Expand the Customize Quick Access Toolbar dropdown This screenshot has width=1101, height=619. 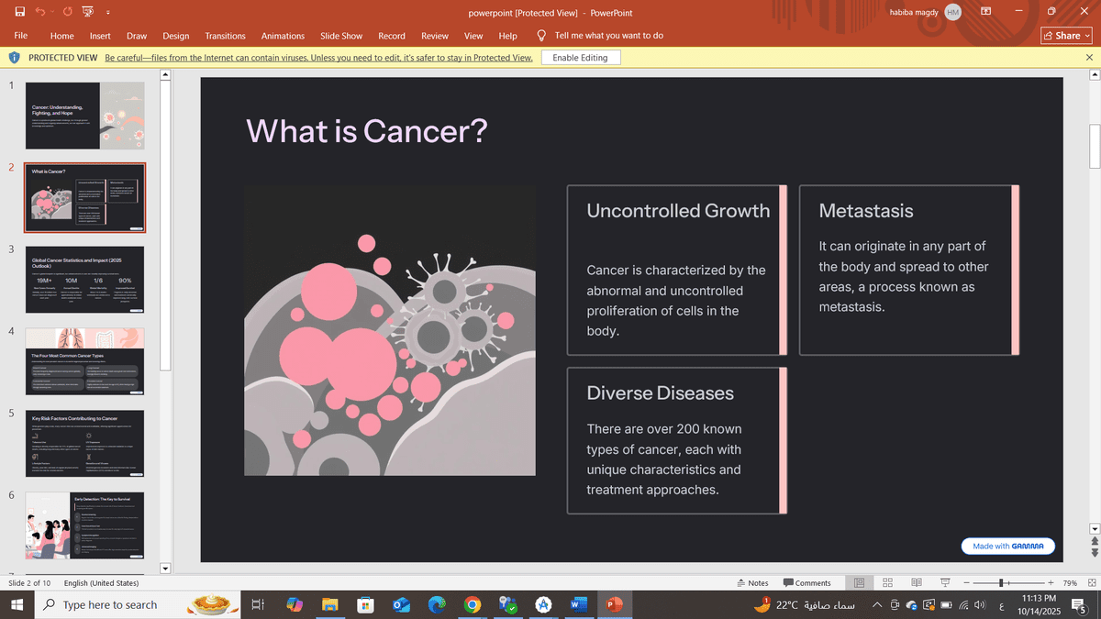(108, 13)
